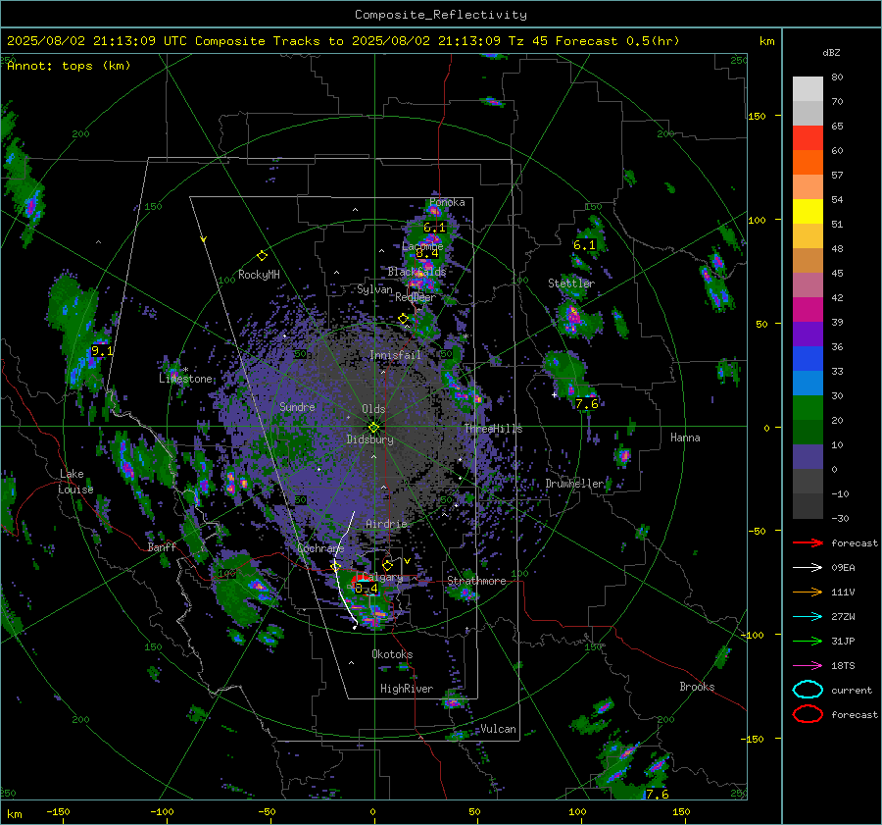Click the red forecast ellipse legend icon
882x825 pixels.
coord(808,714)
